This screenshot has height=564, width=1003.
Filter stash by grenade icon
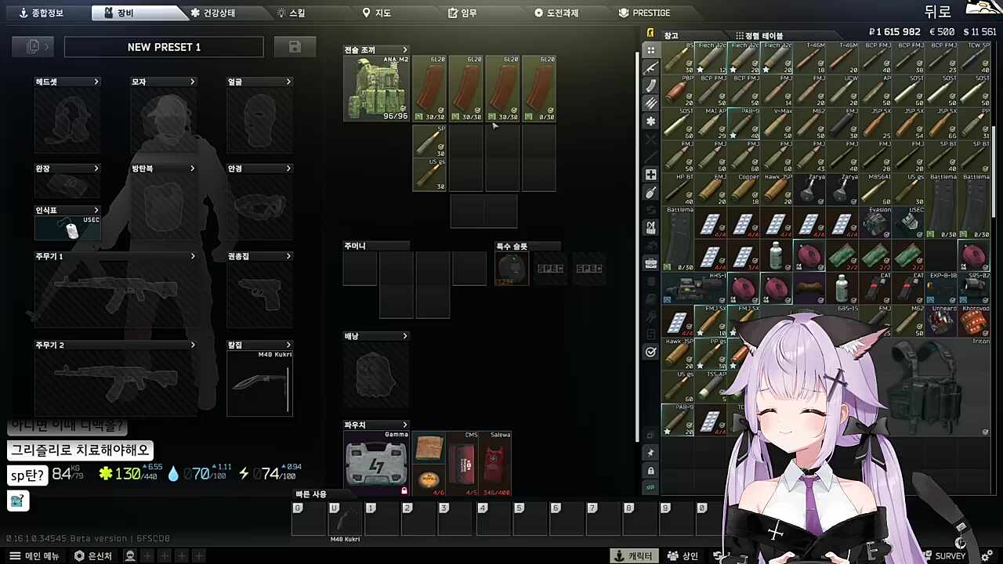[x=650, y=193]
